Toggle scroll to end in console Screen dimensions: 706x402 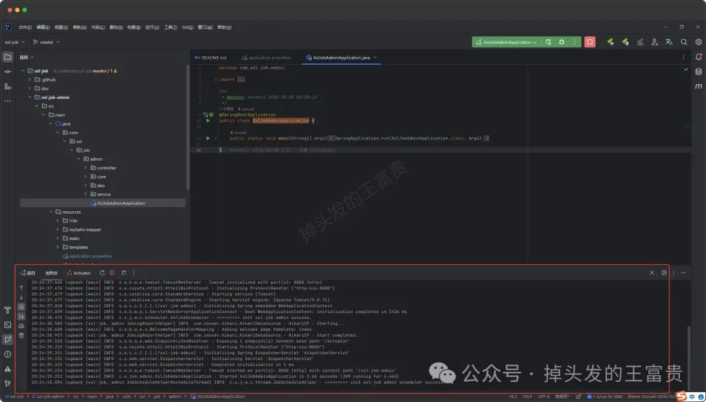[x=21, y=316]
